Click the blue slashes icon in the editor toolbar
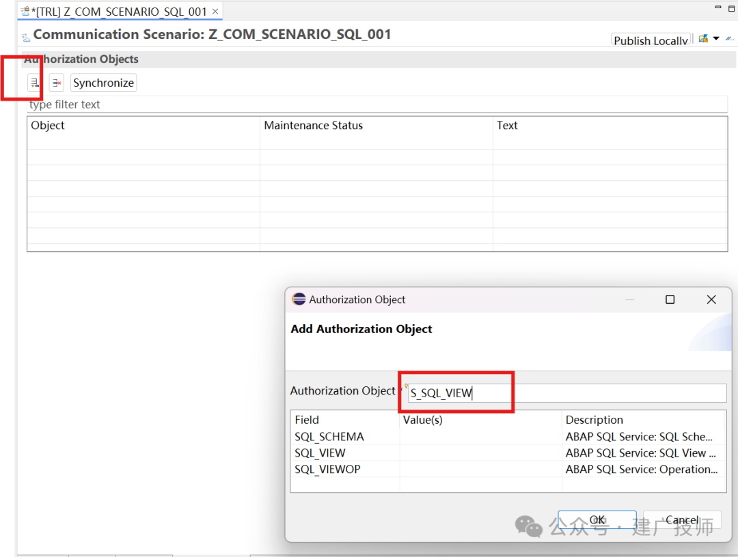 coord(730,38)
